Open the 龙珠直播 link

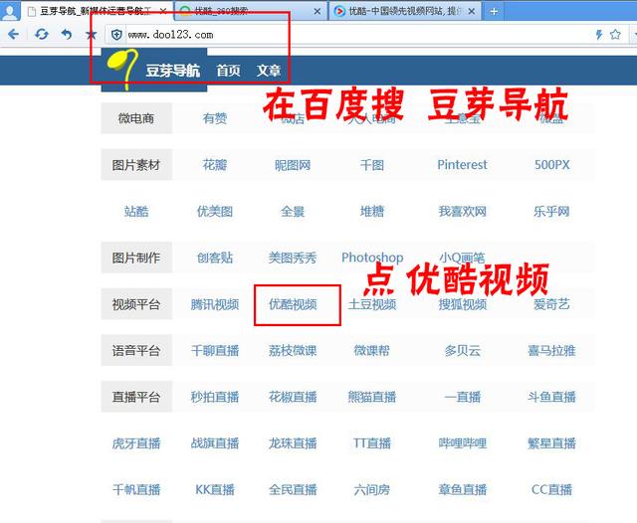point(293,443)
